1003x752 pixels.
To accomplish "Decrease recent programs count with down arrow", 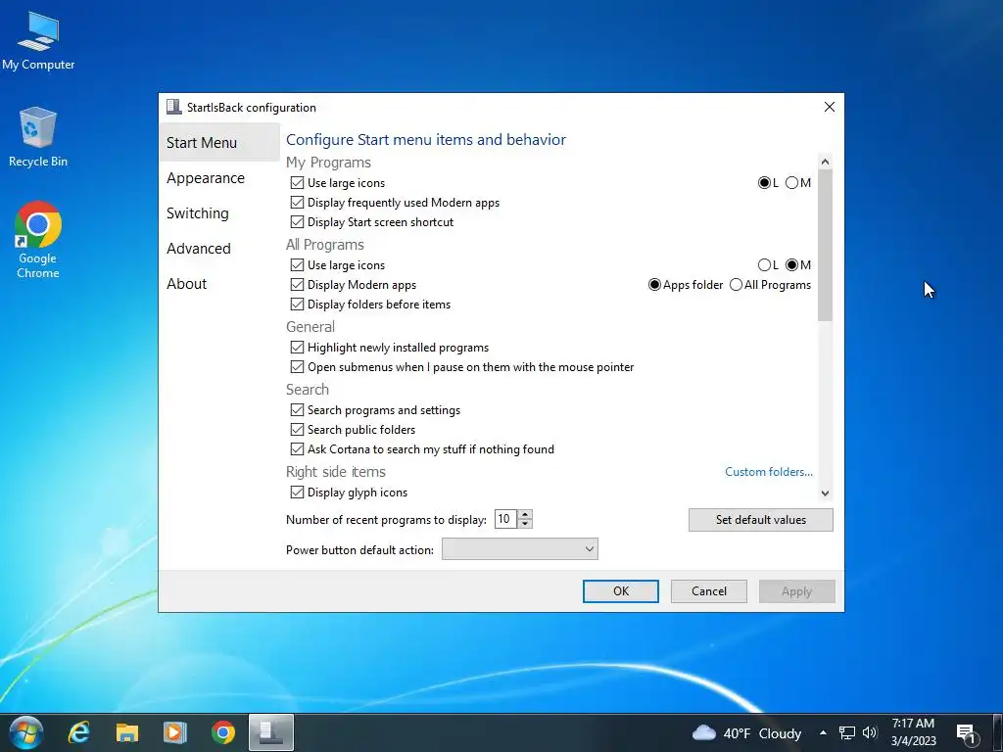I will [525, 524].
